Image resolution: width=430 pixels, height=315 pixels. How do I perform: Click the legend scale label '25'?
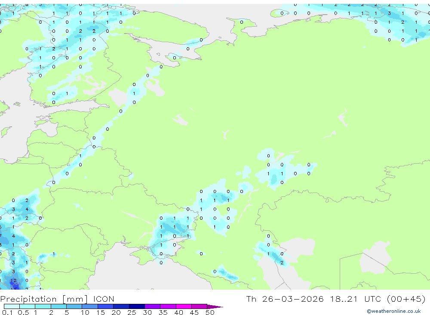(x=132, y=312)
